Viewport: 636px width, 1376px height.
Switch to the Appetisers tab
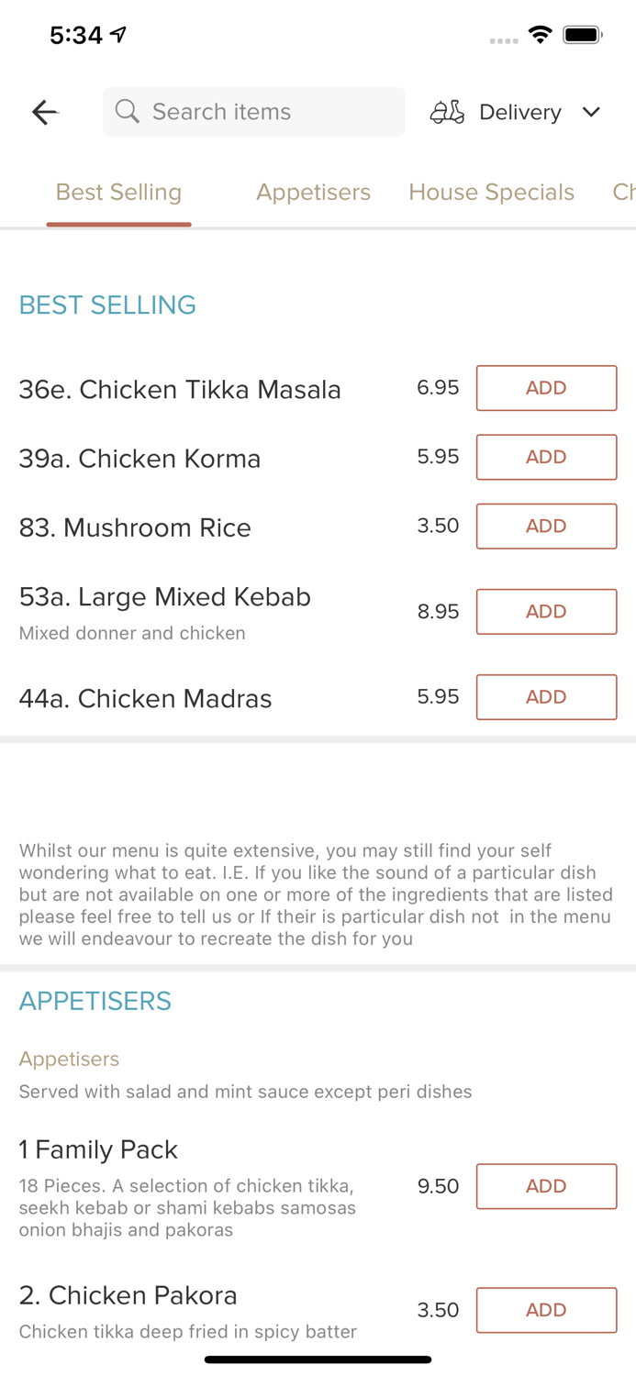314,193
